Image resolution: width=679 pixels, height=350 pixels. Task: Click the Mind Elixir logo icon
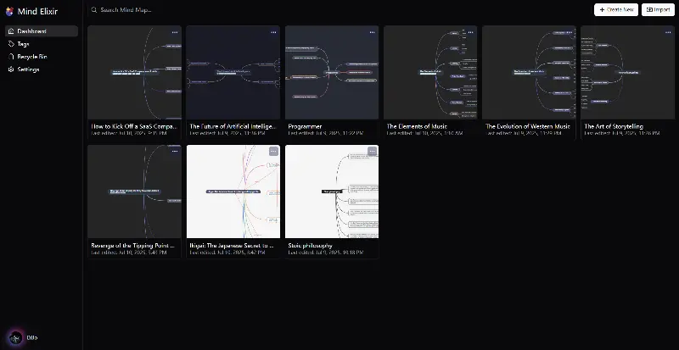pyautogui.click(x=9, y=11)
